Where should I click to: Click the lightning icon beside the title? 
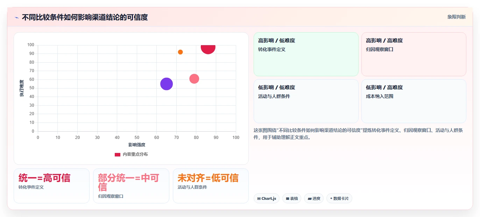(16, 17)
